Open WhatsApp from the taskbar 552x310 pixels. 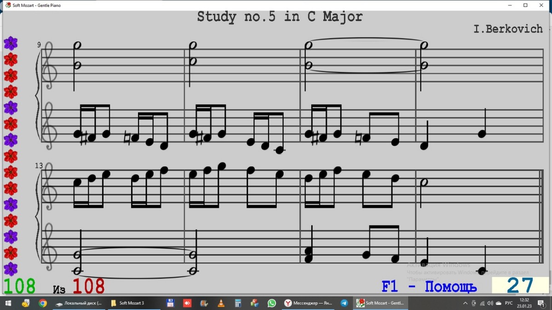[271, 303]
